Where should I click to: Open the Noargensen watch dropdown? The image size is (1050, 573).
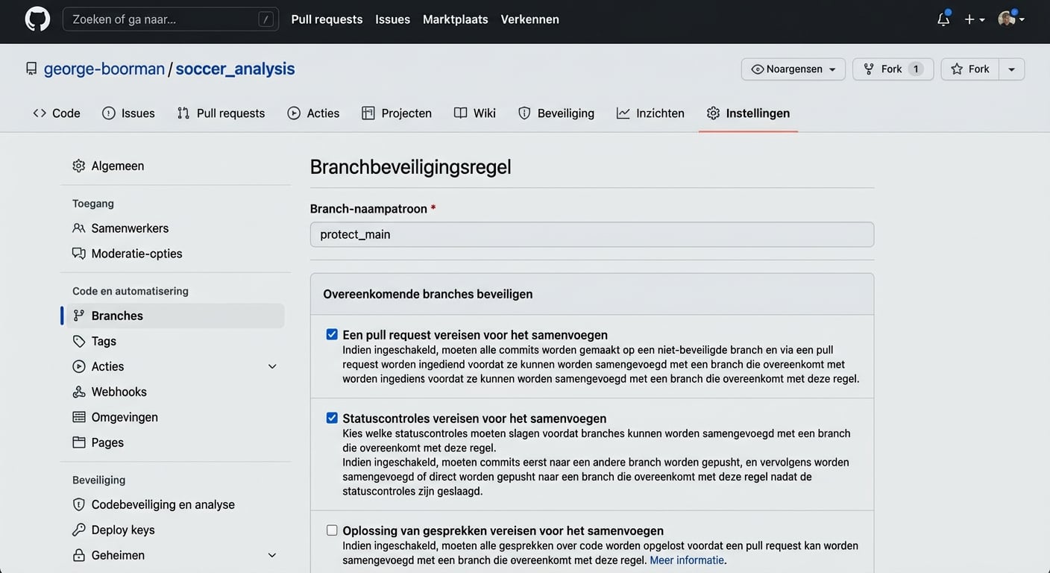coord(793,69)
